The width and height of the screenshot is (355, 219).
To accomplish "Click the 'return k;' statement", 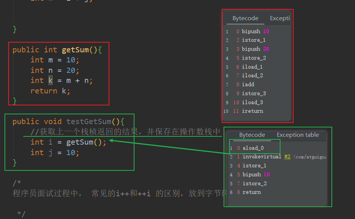I will tap(50, 91).
